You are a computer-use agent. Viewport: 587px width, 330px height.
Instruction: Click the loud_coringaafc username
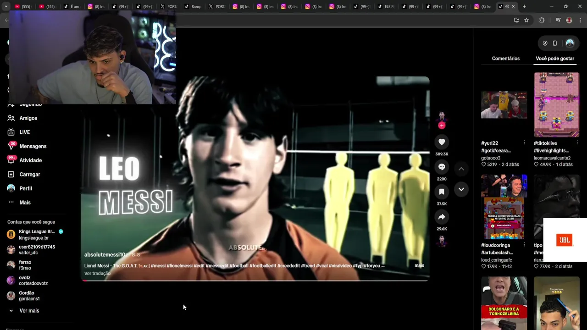point(497,260)
